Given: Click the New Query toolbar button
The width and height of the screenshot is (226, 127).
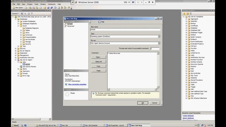Looking at the screenshot, I should [x=18, y=8].
